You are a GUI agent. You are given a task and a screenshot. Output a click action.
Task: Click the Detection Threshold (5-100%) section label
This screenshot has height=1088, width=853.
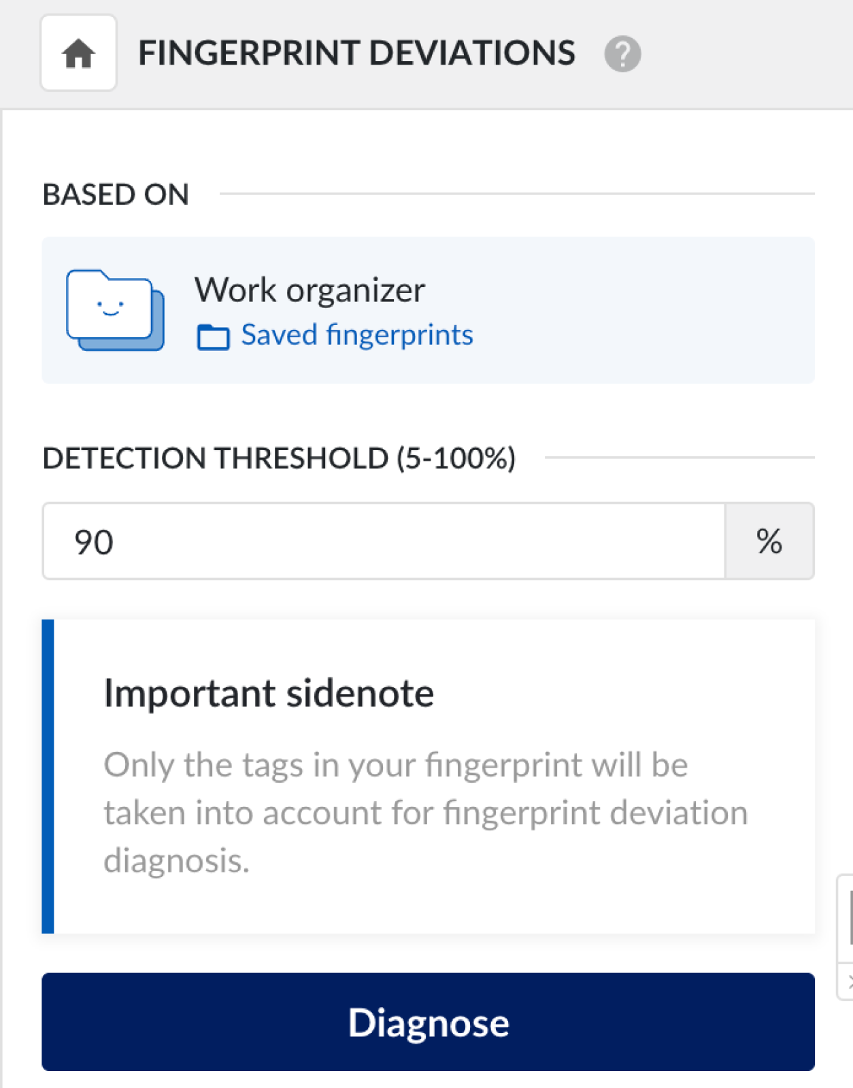(x=279, y=458)
